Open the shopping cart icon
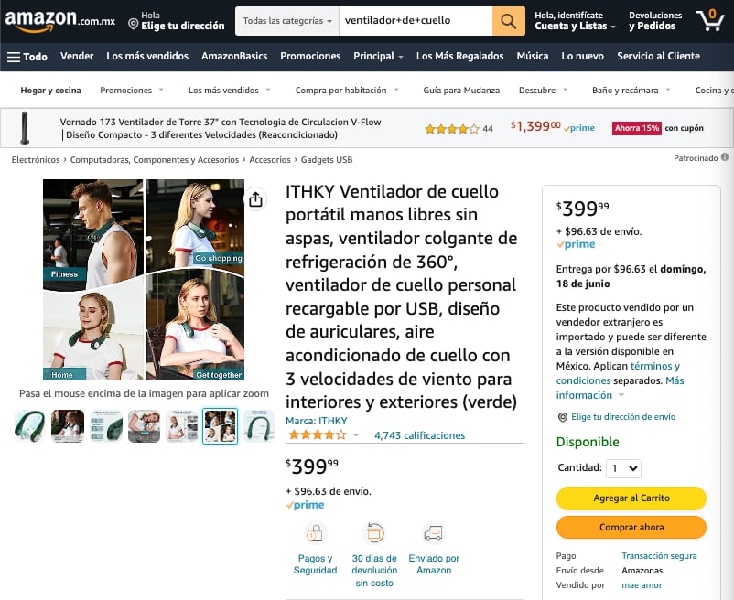 point(709,20)
